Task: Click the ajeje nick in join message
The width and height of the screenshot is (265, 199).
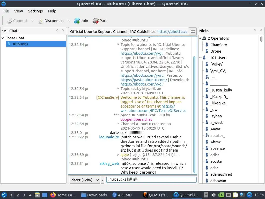Action: 124,155
